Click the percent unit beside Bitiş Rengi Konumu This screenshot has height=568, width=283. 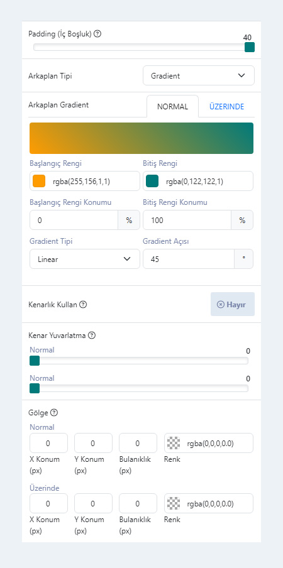[242, 221]
